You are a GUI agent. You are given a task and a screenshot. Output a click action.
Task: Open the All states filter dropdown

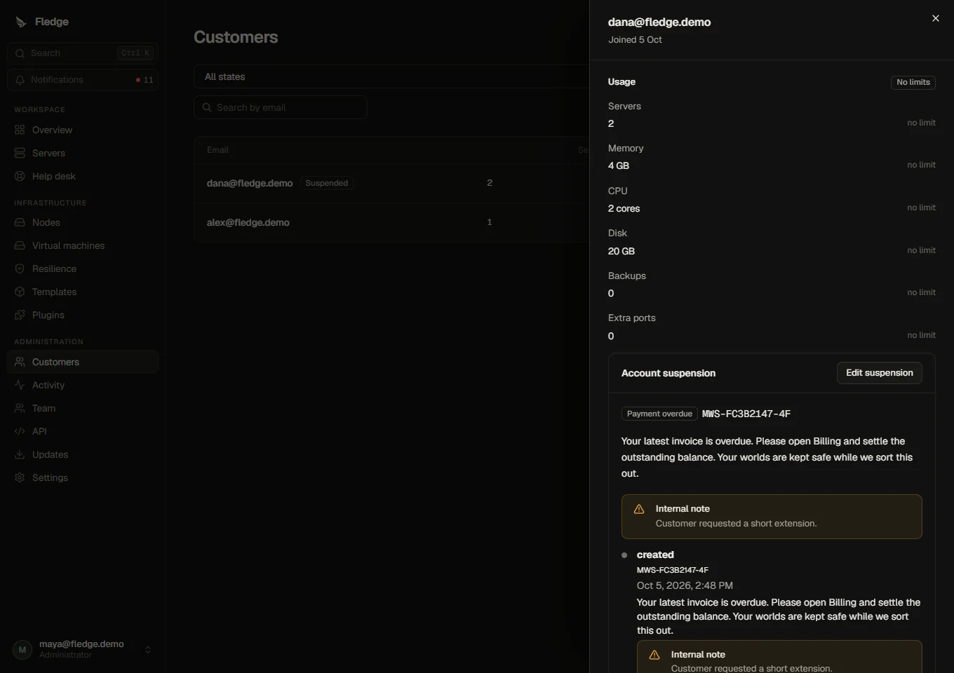pyautogui.click(x=391, y=76)
